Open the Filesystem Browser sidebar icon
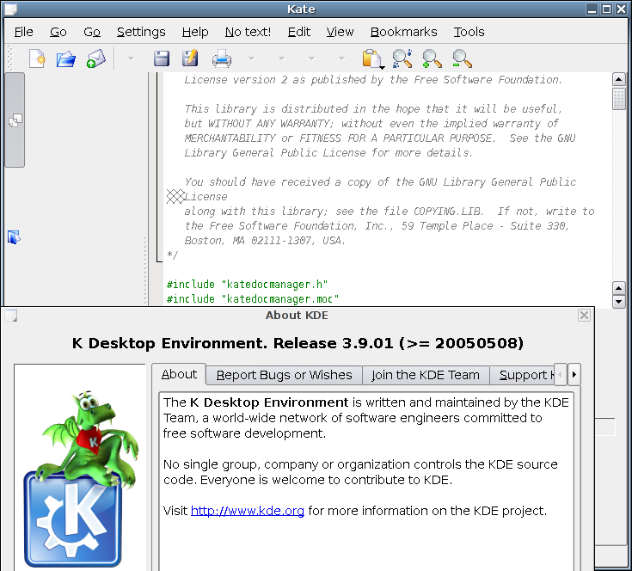Screen dimensions: 632x571 [x=14, y=237]
